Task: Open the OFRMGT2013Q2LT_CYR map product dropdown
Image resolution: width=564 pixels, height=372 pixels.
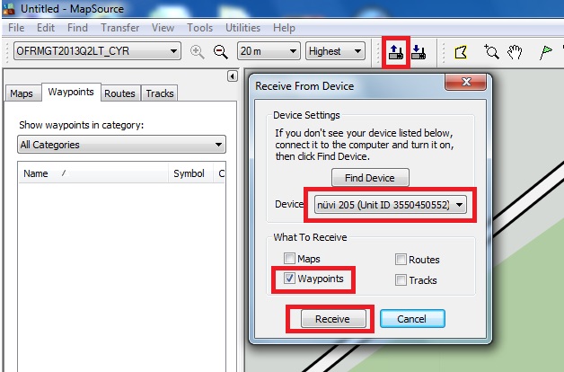Action: click(97, 51)
